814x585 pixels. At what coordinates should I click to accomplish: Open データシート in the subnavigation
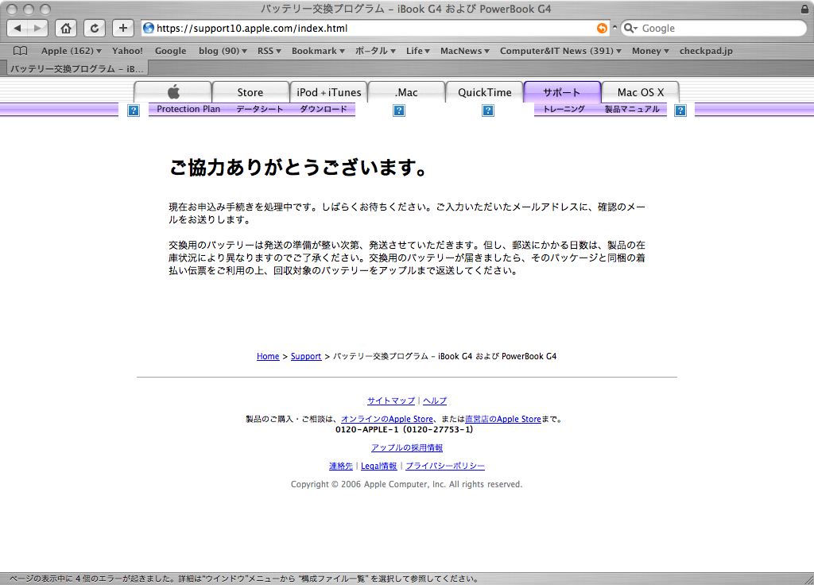pos(260,109)
